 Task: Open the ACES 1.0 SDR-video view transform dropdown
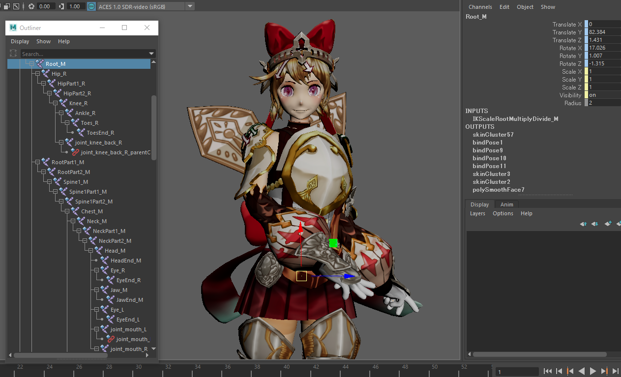[x=146, y=6]
